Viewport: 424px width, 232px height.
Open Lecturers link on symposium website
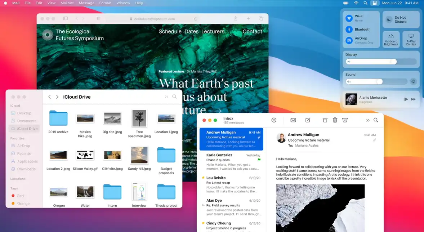213,31
